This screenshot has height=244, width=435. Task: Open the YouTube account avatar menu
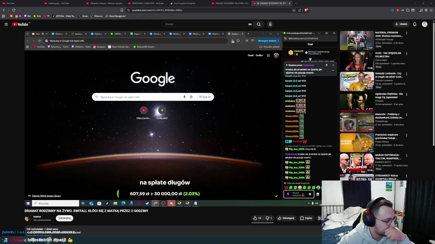pyautogui.click(x=424, y=24)
